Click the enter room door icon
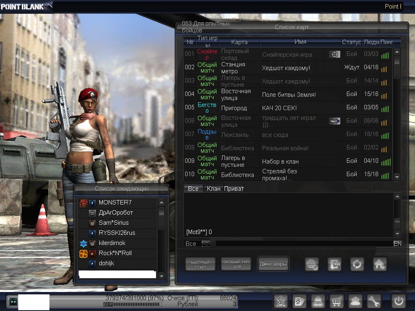Screen dimensions: 415x311 pos(334,264)
